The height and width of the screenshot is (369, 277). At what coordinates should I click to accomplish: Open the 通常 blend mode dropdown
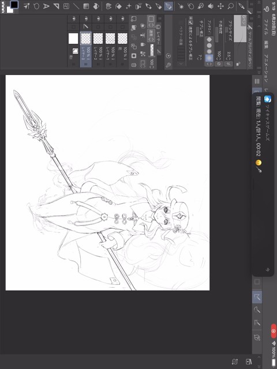pyautogui.click(x=151, y=35)
